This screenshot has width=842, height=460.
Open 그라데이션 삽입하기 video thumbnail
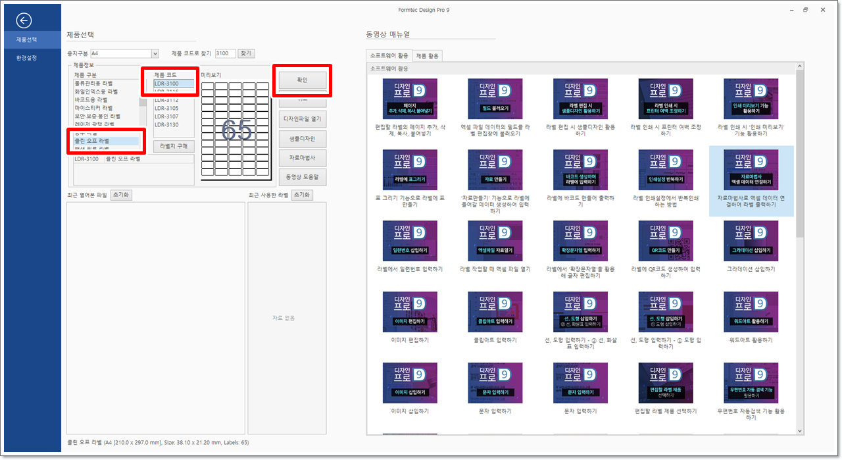(751, 241)
